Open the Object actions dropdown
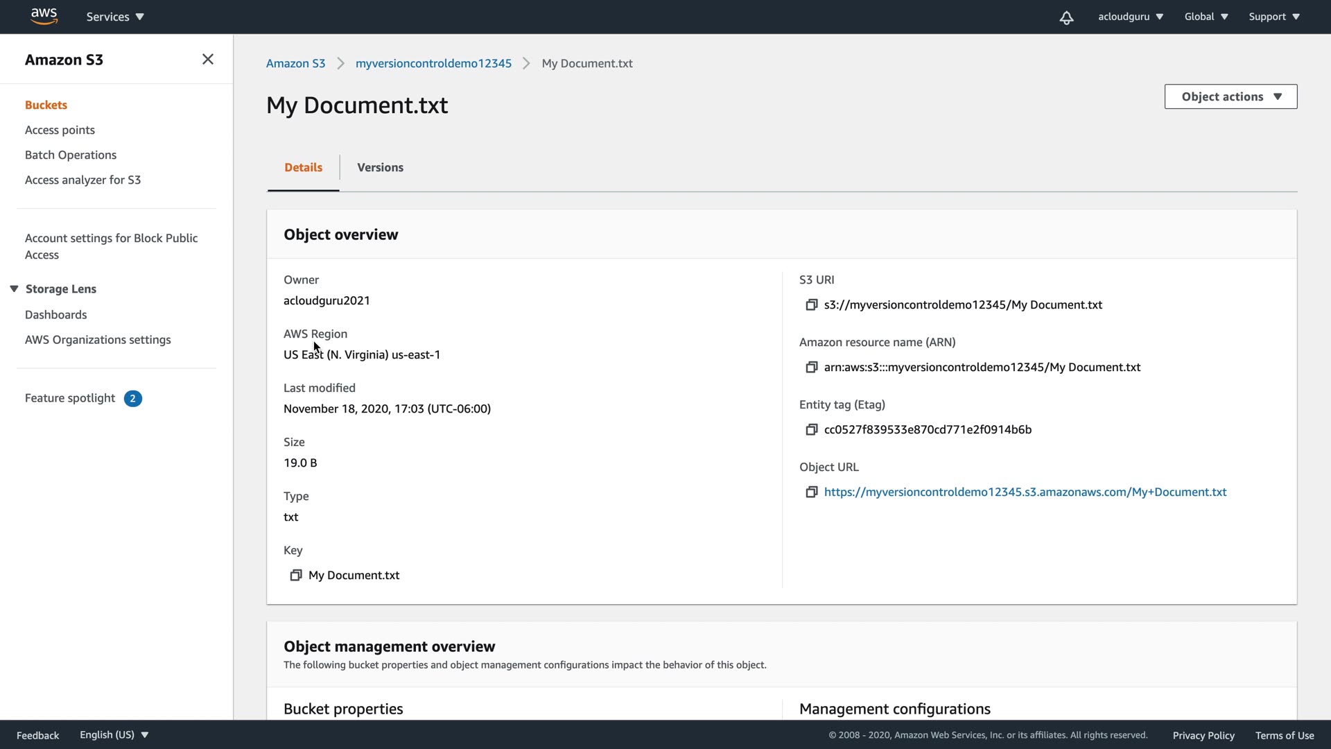 (1230, 97)
